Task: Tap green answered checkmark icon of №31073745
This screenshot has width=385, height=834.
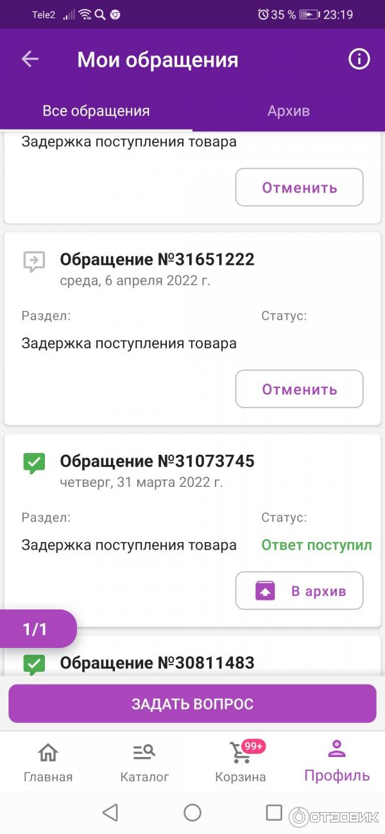Action: pos(34,463)
